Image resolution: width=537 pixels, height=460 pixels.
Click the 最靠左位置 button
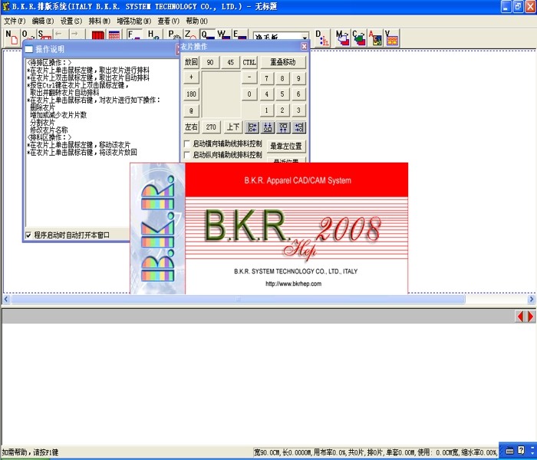coord(286,146)
